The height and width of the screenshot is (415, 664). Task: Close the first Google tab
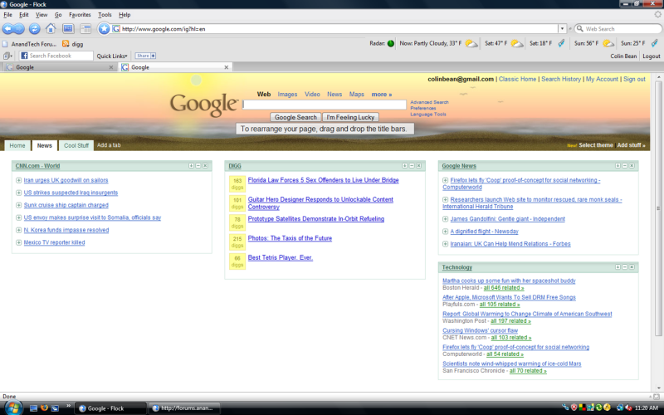[111, 67]
